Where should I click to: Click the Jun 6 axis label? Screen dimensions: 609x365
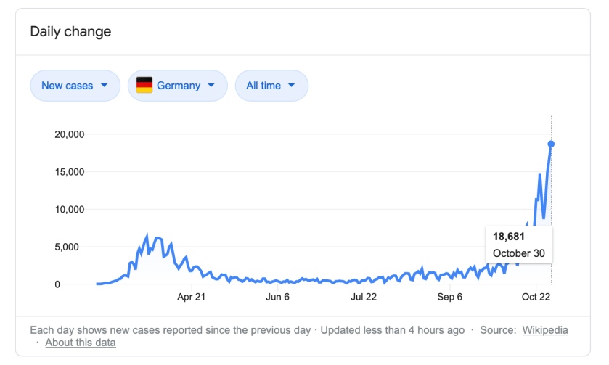click(x=277, y=297)
